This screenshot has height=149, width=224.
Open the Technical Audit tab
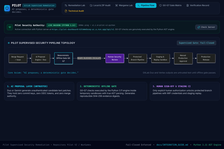pos(74,11)
